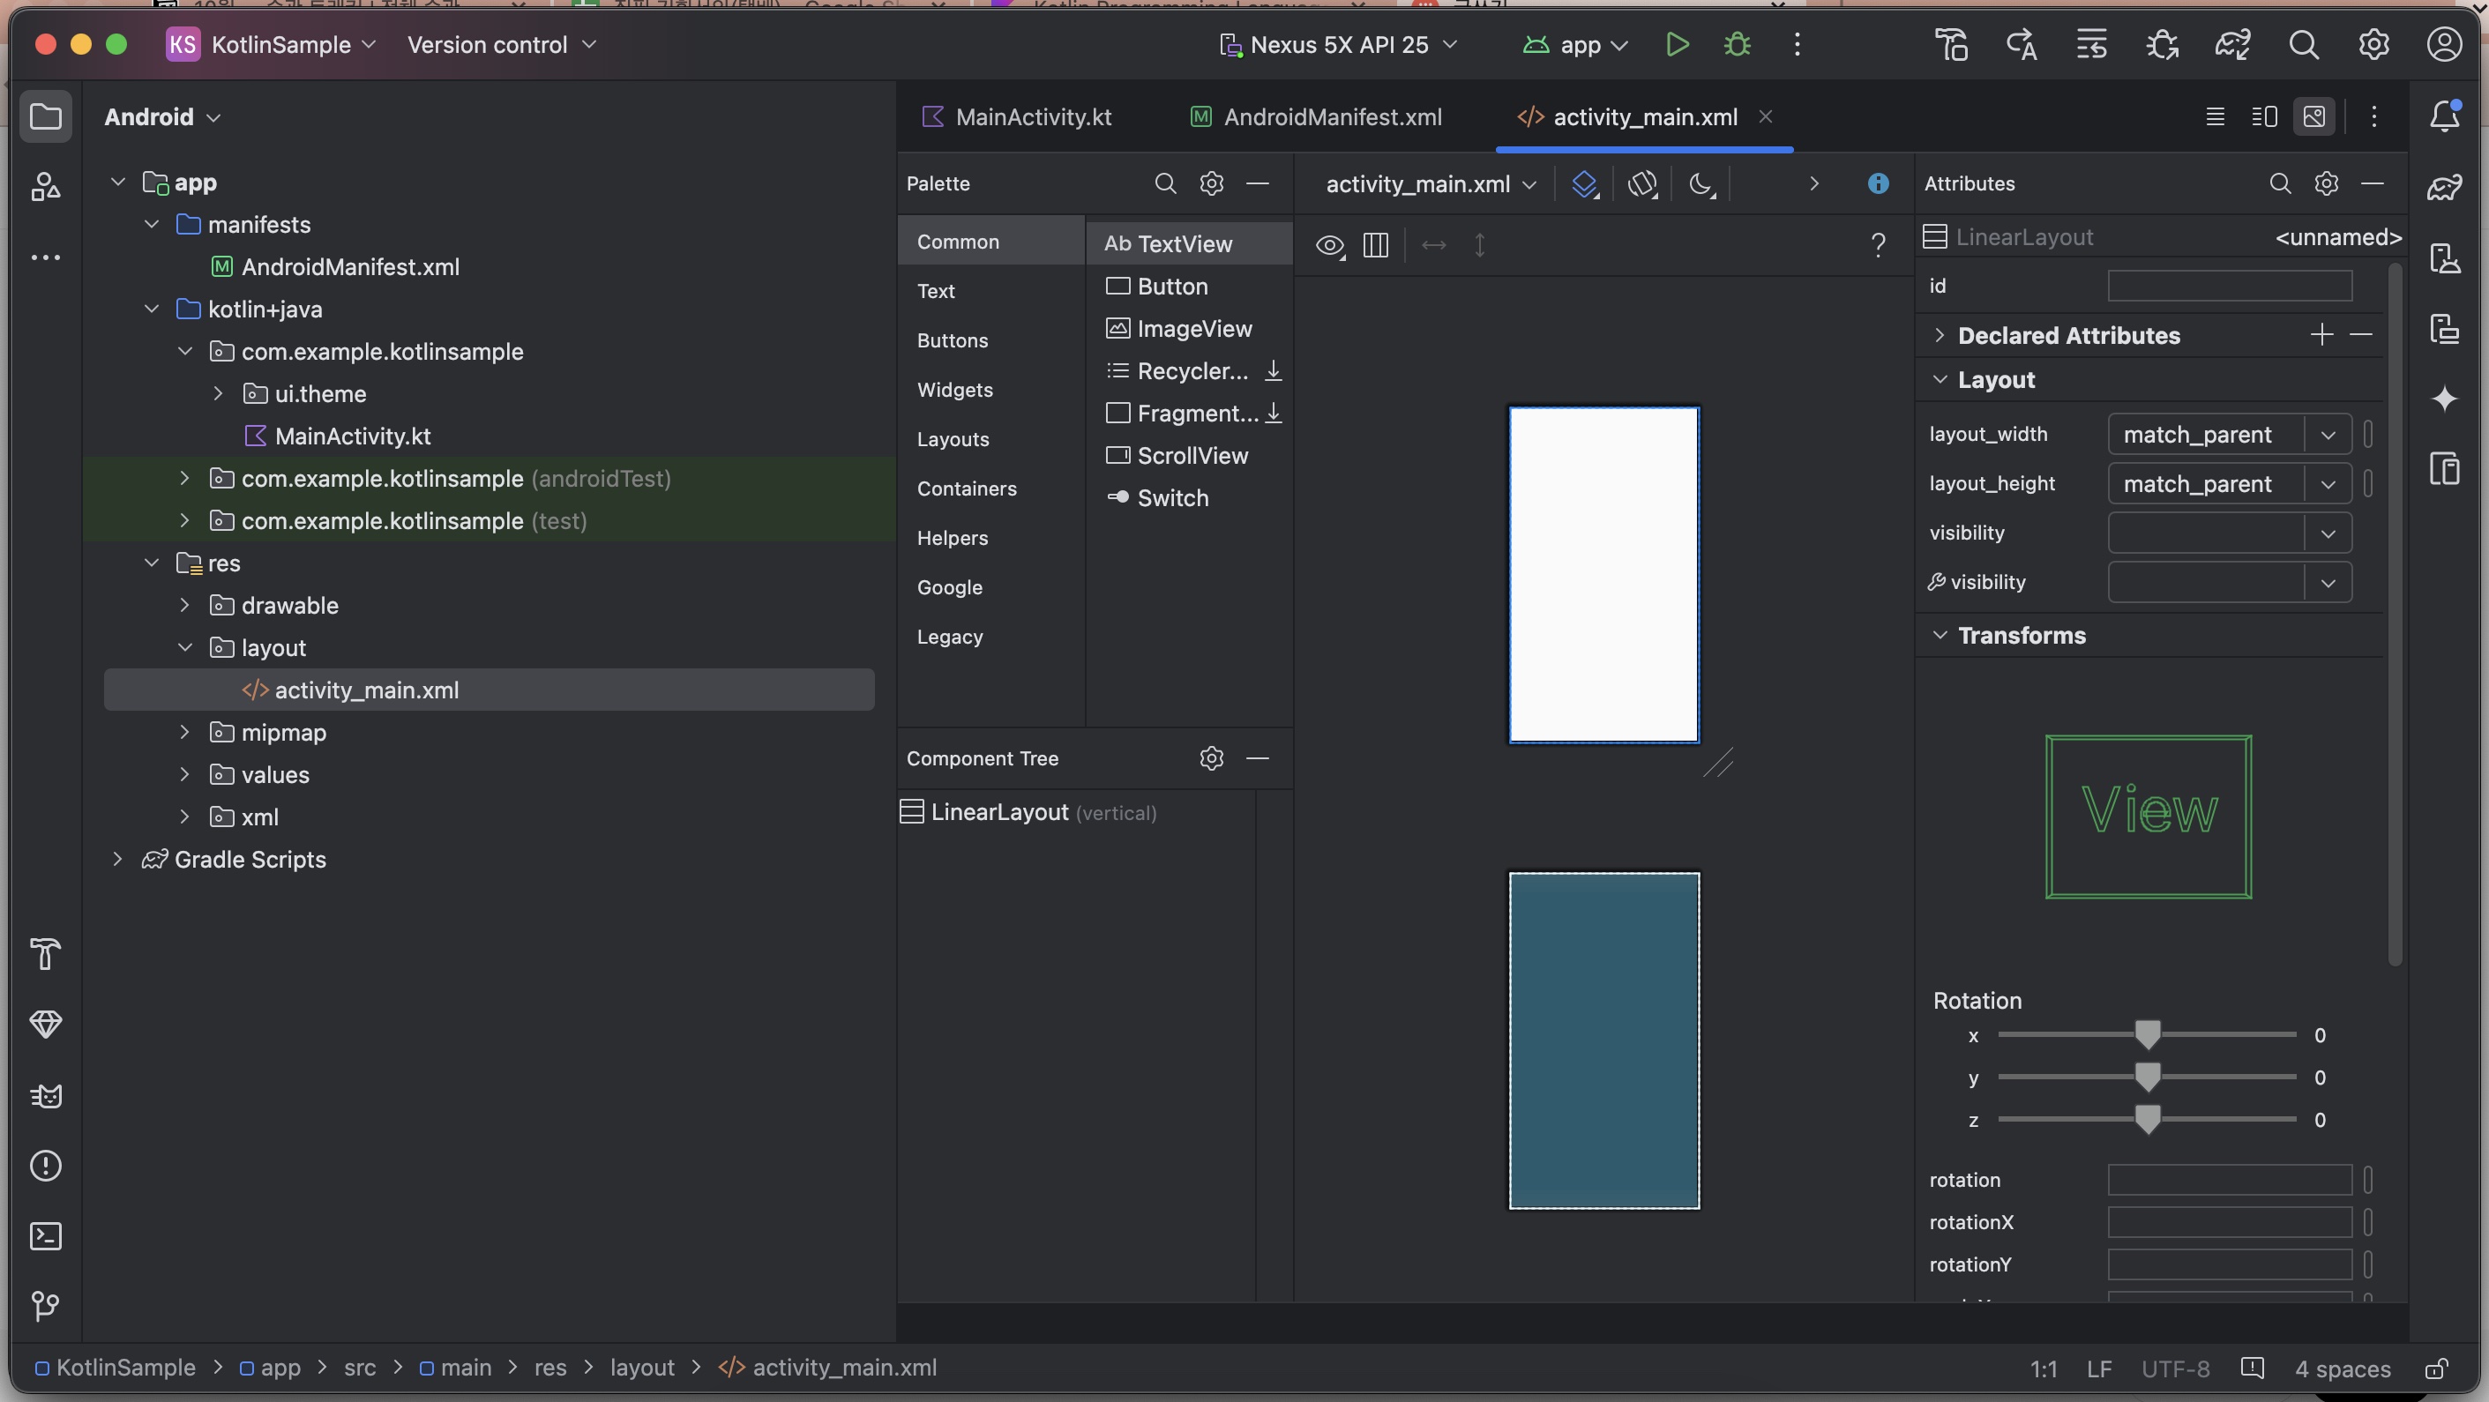The height and width of the screenshot is (1402, 2489).
Task: Switch editor to Design view mode
Action: 2314,117
